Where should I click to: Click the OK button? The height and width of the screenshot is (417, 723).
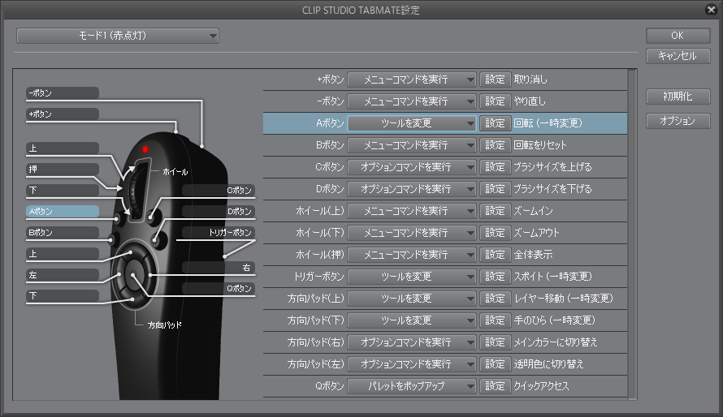coord(678,36)
